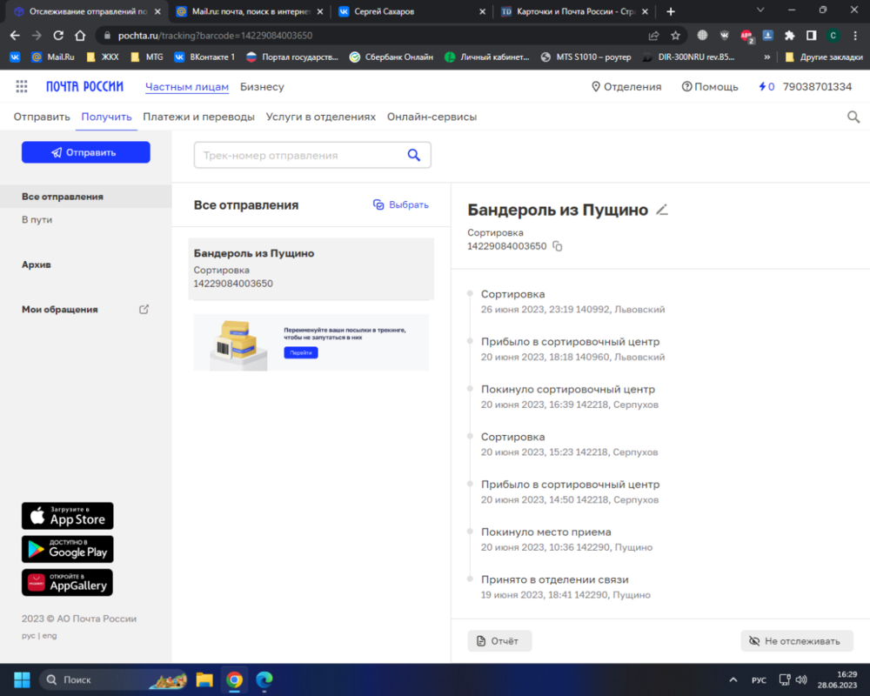Open the Платежи и переводы menu
Image resolution: width=870 pixels, height=696 pixels.
point(198,117)
